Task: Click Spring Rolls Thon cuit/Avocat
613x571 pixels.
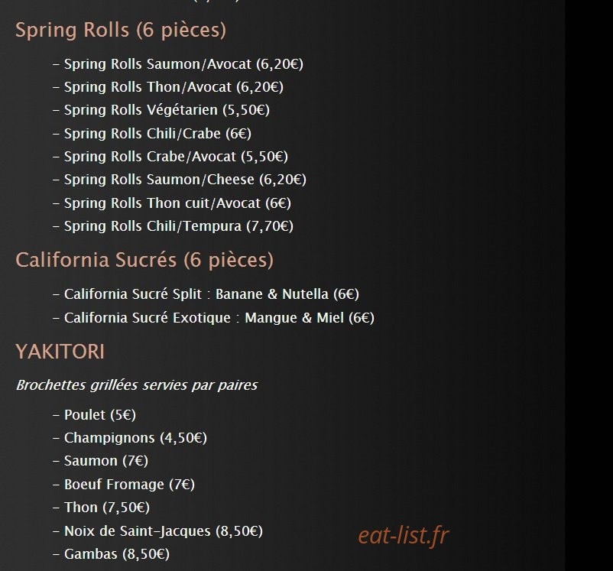Action: 172,203
